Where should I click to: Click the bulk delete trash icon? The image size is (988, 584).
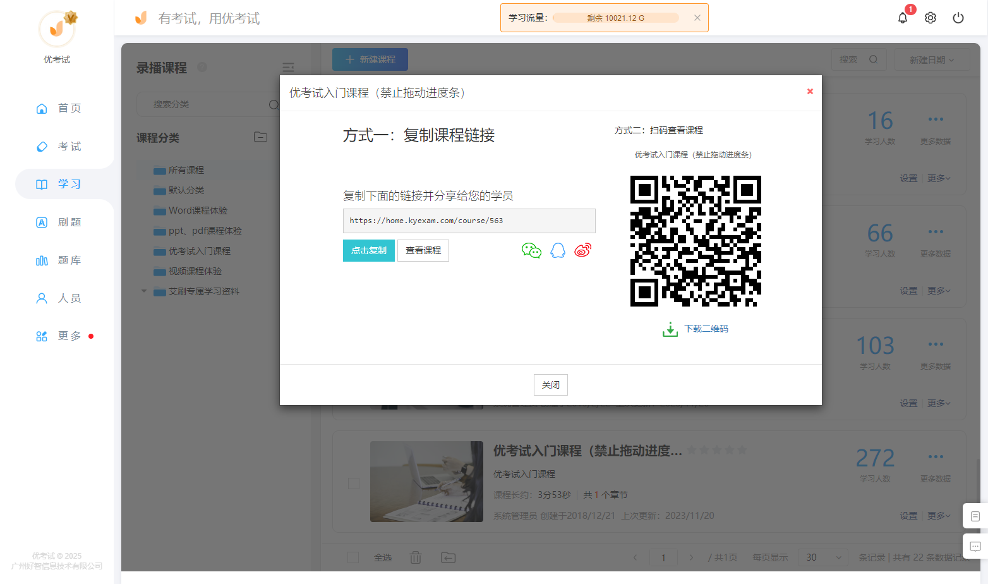(416, 557)
